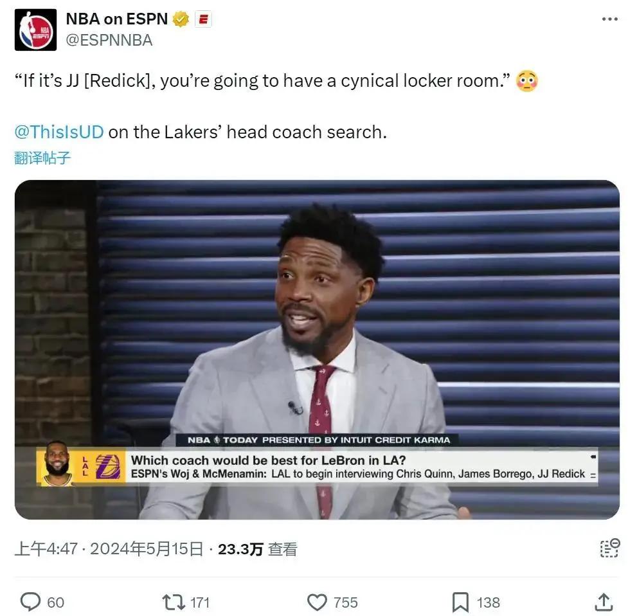Click the 60 replies count
The height and width of the screenshot is (616, 637).
(56, 602)
